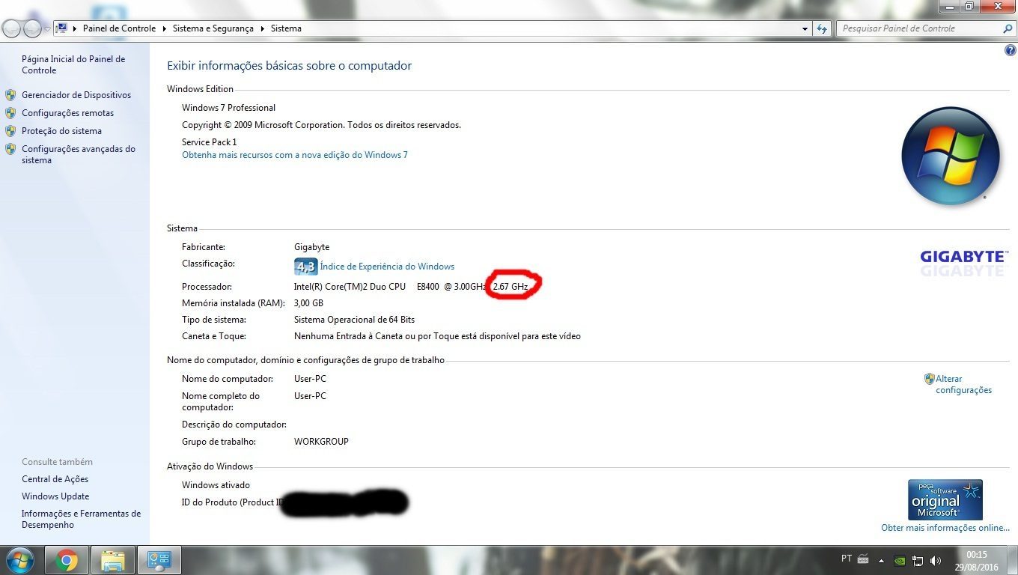Launch Google Chrome from the taskbar
This screenshot has height=575, width=1018.
(x=67, y=560)
